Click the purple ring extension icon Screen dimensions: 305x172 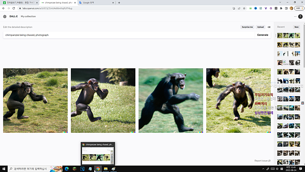271,8
